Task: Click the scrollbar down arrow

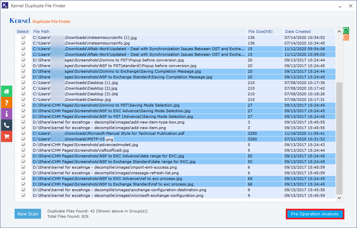Action: (x=339, y=198)
